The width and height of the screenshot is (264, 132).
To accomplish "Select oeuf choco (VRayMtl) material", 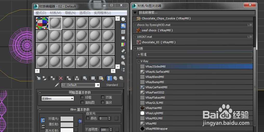I will click(x=194, y=30).
